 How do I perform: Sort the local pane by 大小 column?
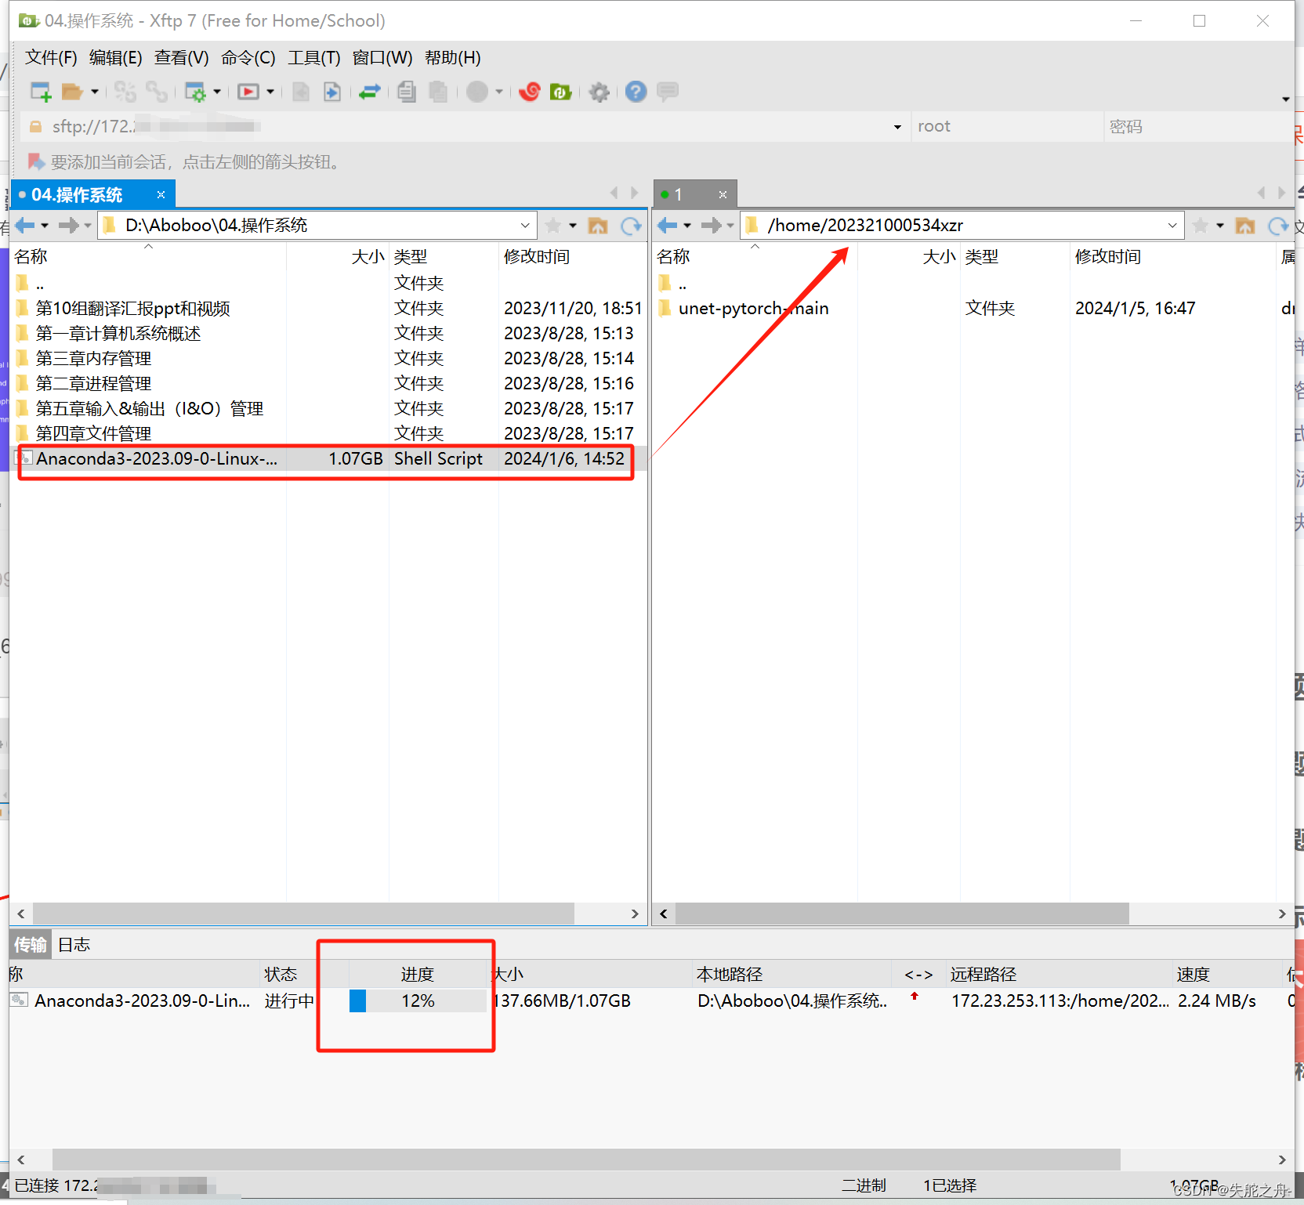[368, 256]
